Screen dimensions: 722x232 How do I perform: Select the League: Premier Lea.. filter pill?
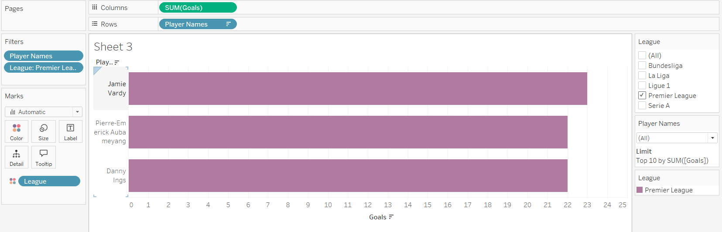[44, 67]
